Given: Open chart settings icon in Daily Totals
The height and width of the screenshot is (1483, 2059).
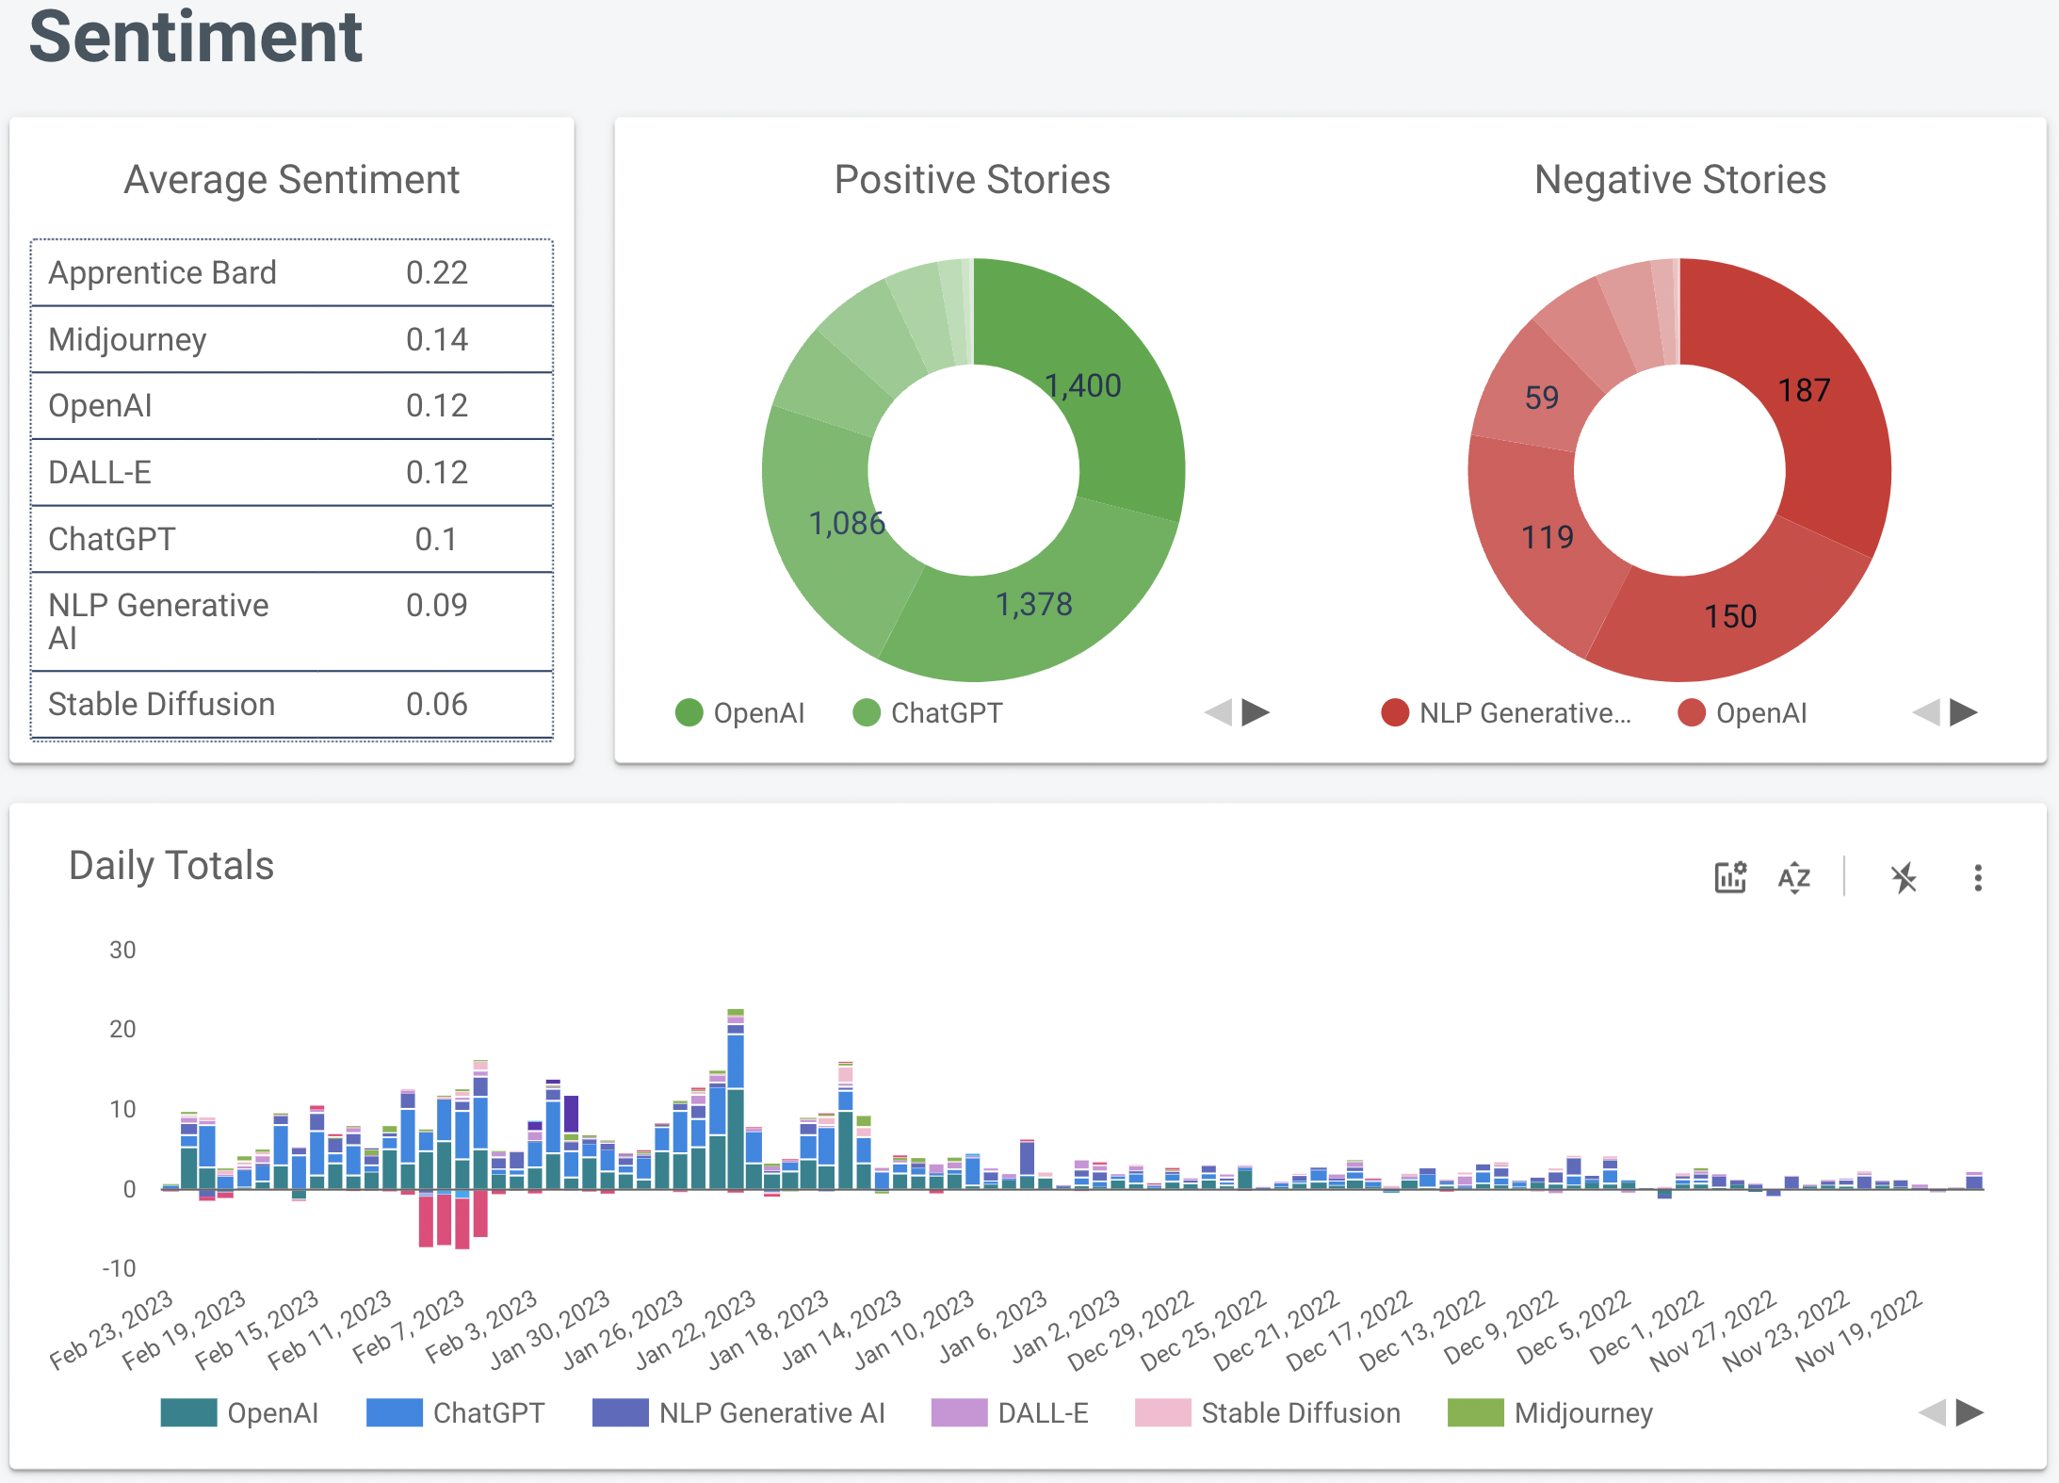Looking at the screenshot, I should click(1730, 877).
